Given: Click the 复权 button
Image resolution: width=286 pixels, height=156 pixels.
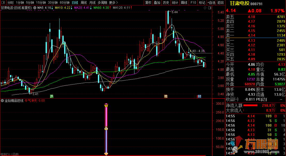Looking at the screenshot, I should tap(148, 3).
